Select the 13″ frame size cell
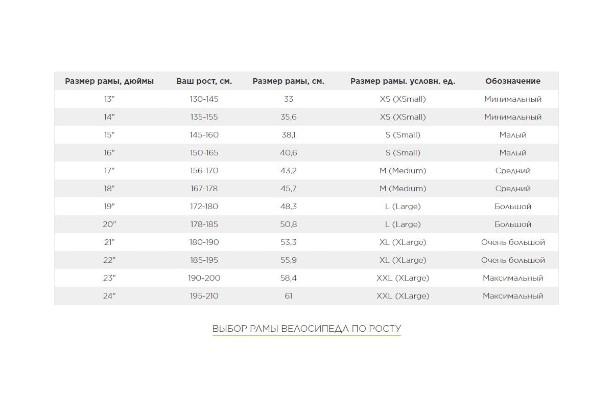Screen dimensions: 613x409 (x=109, y=99)
